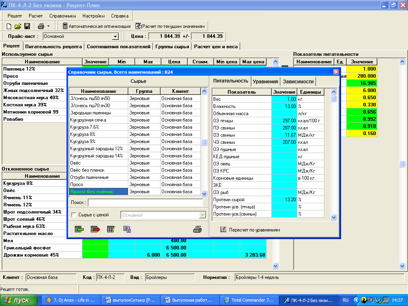
Task: Print the raw materials list with dialog printer icon
Action: click(198, 229)
